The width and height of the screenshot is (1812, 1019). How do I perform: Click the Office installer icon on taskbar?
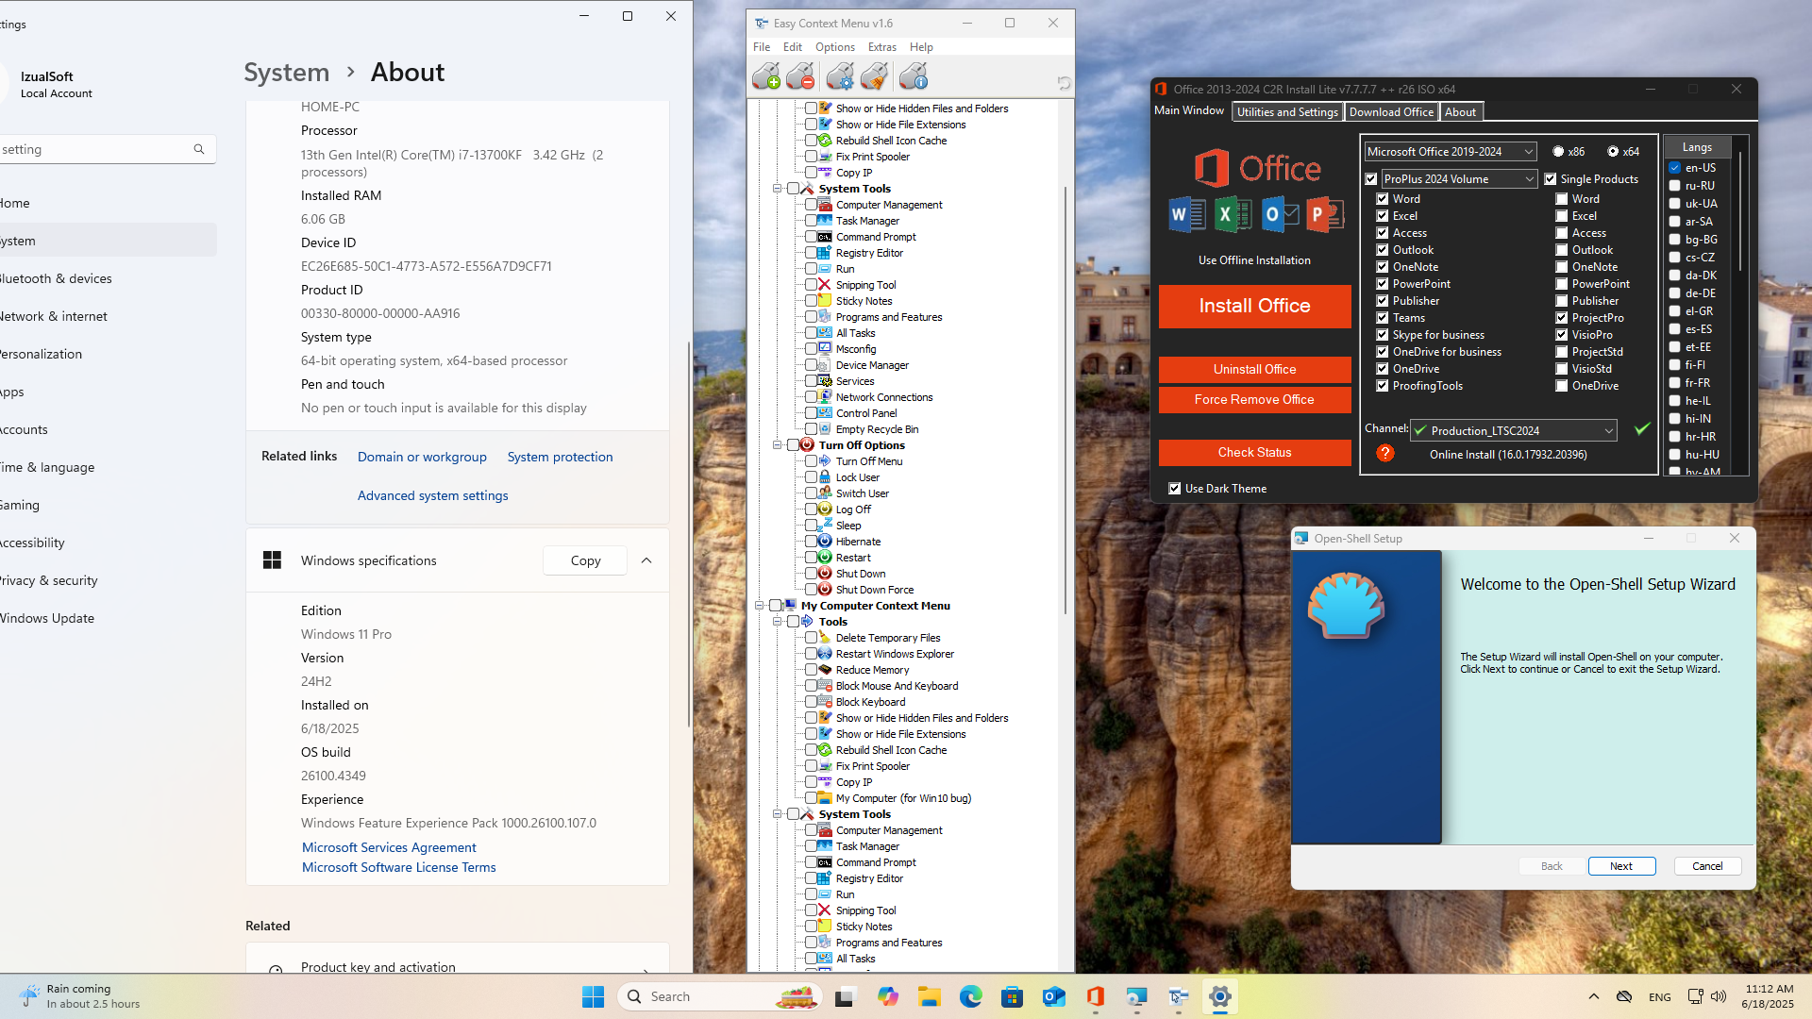1095,996
